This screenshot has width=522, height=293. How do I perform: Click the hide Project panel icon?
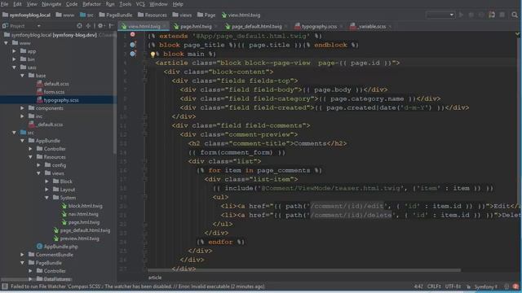111,25
